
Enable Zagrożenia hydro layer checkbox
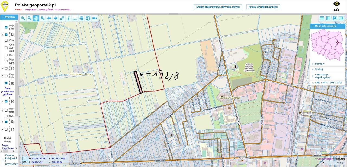[x=6, y=76]
